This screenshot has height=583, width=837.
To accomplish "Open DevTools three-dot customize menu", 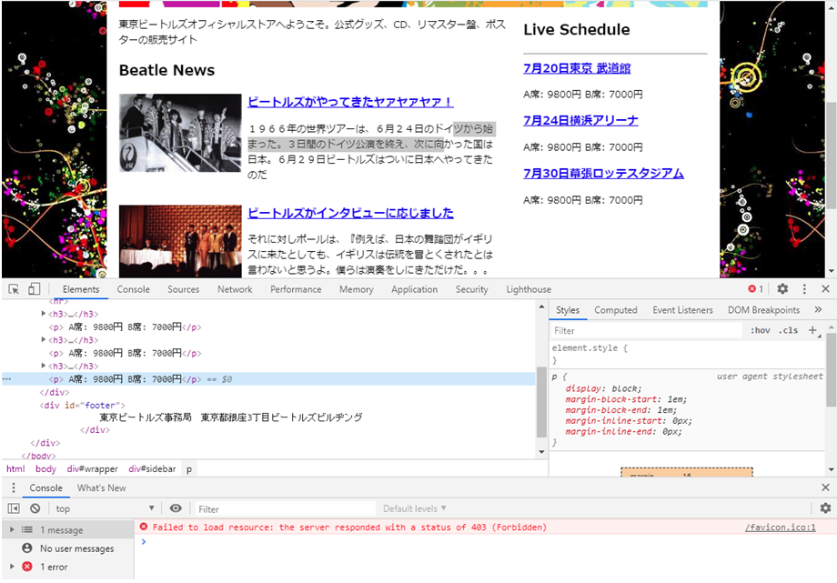I will pos(804,289).
